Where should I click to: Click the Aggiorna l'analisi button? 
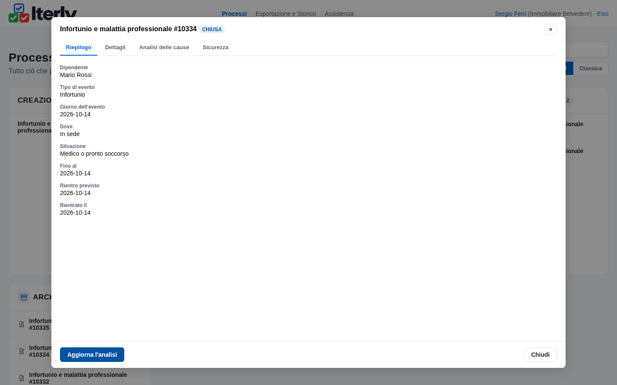coord(92,355)
